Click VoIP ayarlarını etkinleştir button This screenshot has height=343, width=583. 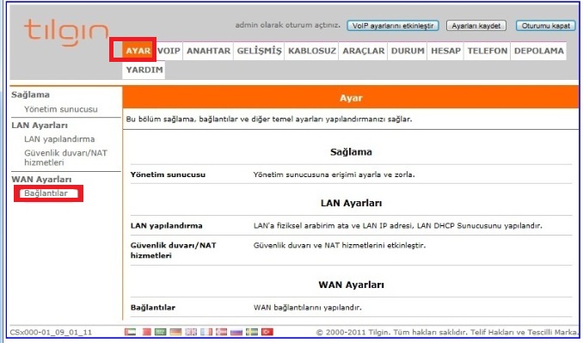tap(393, 26)
